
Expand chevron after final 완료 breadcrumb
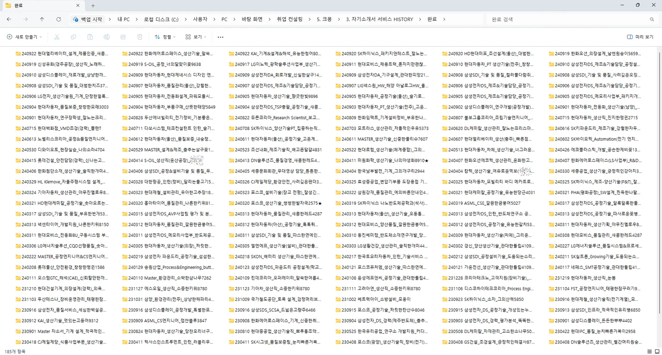tap(444, 19)
